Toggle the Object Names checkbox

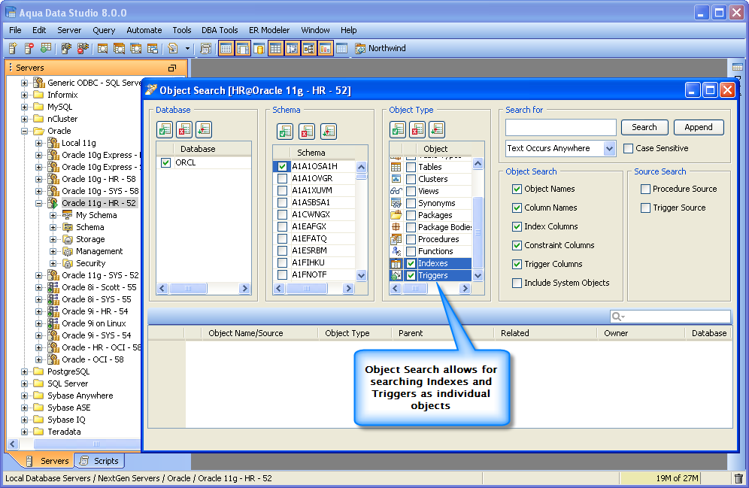517,189
